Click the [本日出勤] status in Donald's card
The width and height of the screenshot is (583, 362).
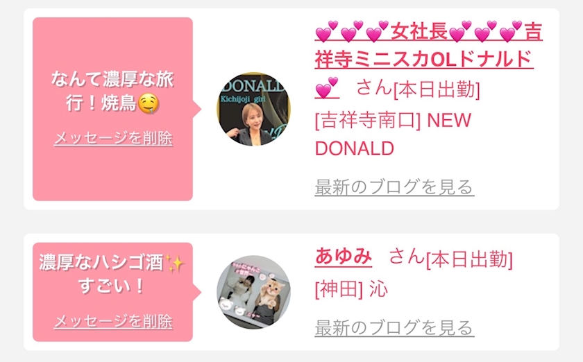click(x=437, y=90)
